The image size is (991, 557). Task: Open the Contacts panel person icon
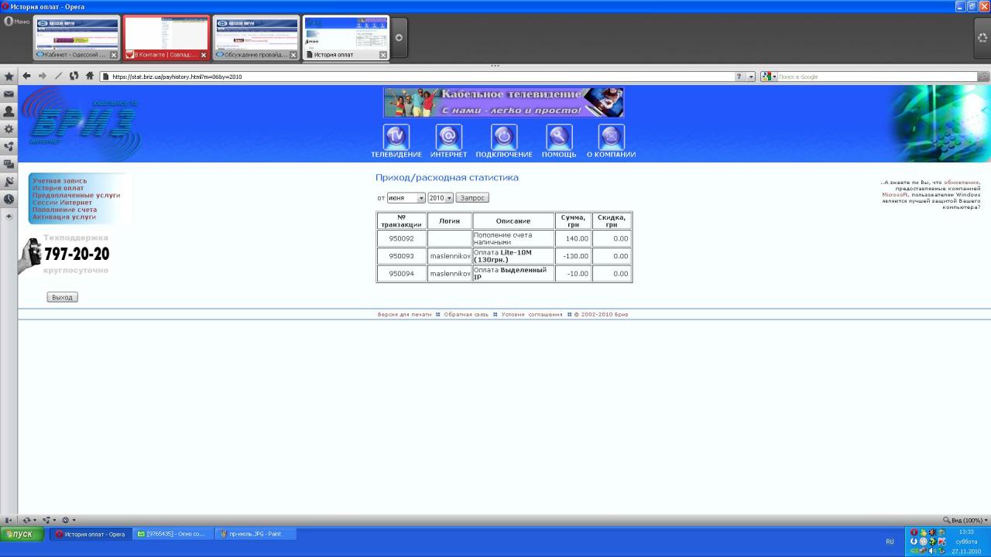click(9, 111)
